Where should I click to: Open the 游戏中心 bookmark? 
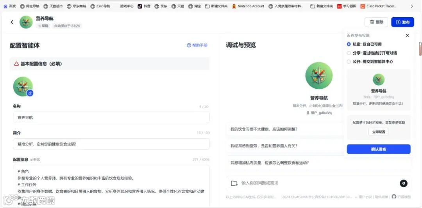127,6
